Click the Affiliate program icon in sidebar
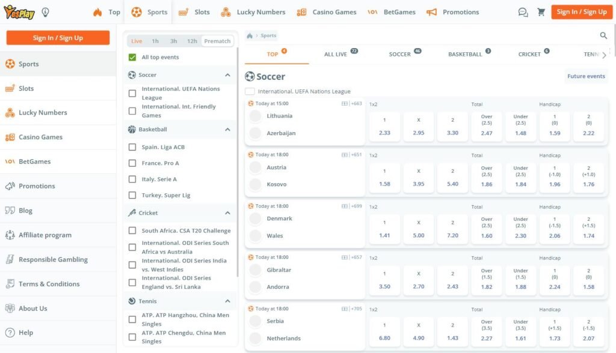Screen dimensions: 616x353 tap(10, 235)
